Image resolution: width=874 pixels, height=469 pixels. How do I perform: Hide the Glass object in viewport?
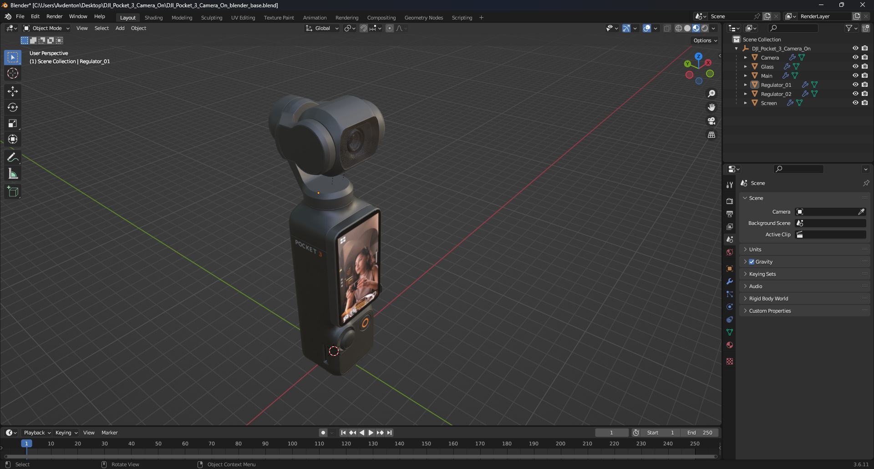[855, 66]
